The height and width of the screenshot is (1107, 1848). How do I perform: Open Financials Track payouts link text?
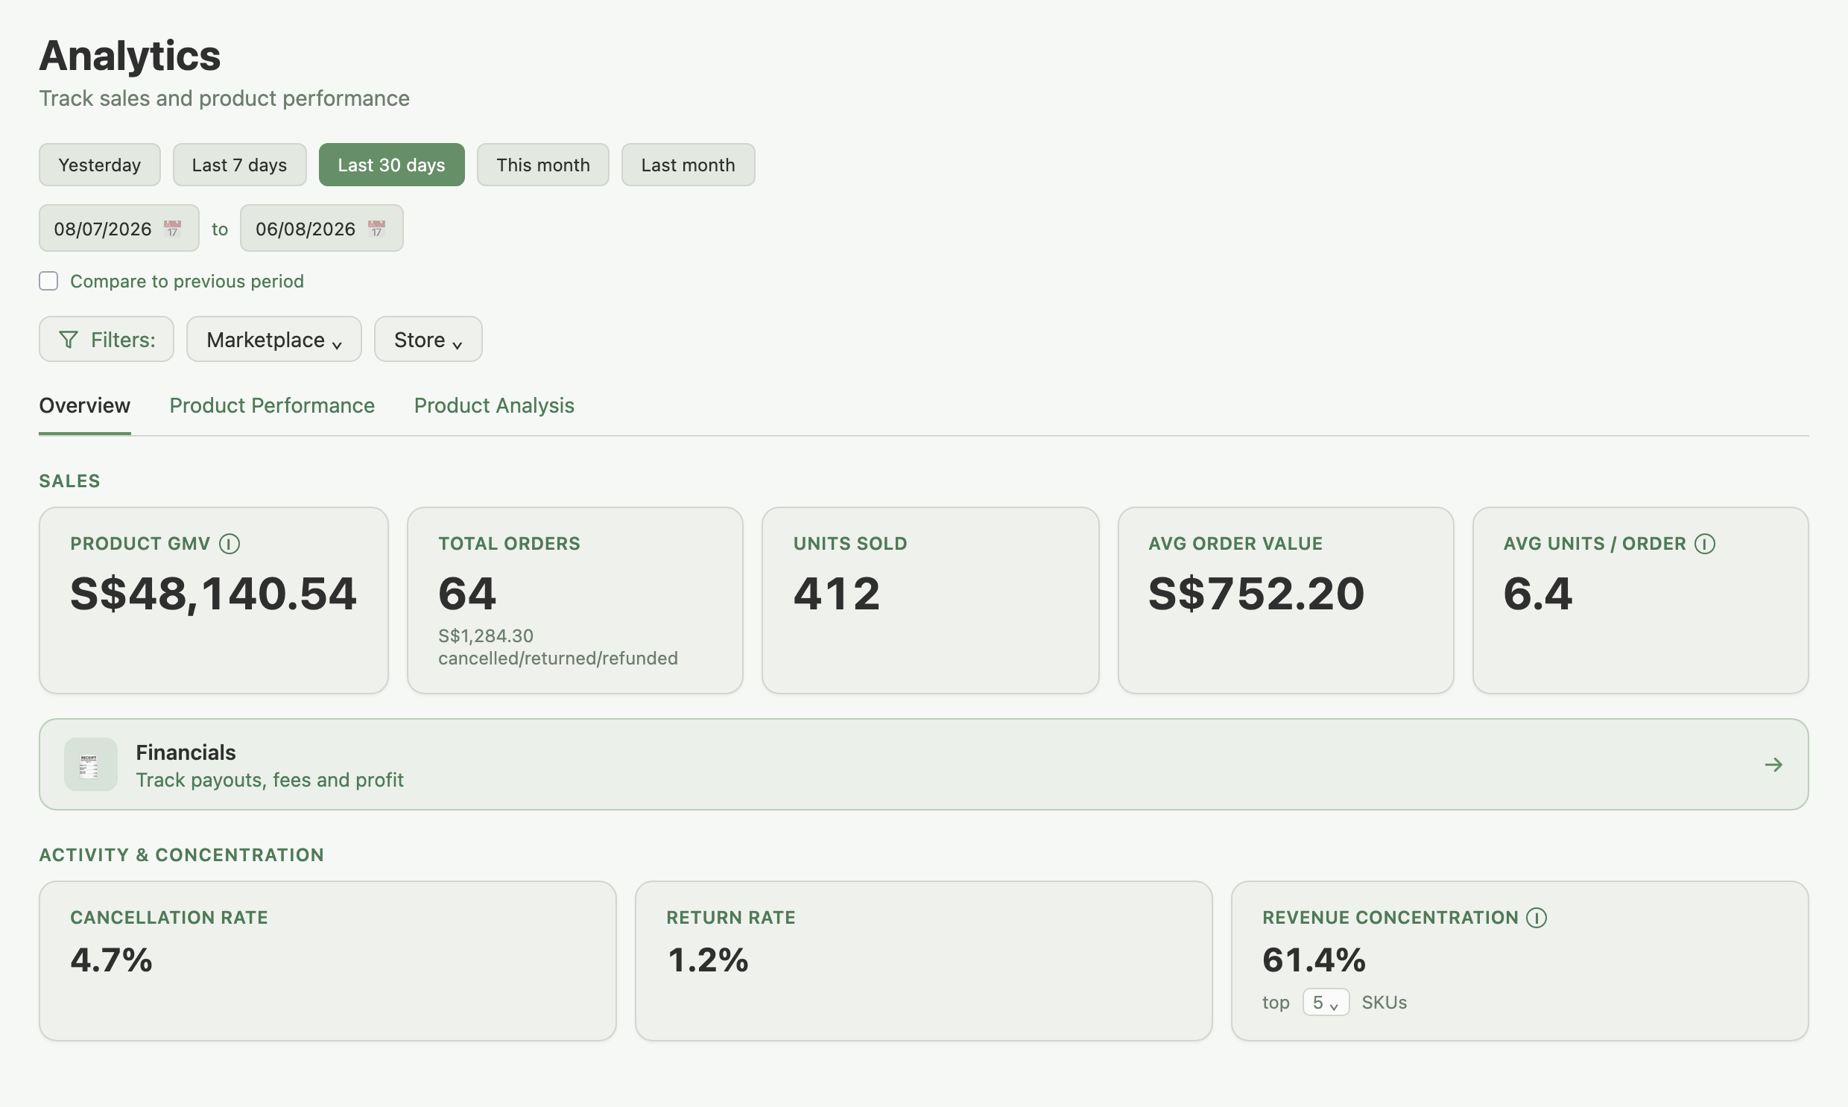[x=269, y=780]
